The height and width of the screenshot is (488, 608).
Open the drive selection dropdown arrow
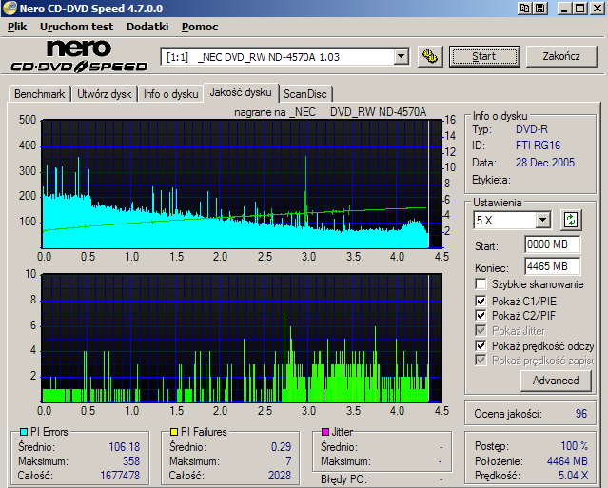click(401, 56)
